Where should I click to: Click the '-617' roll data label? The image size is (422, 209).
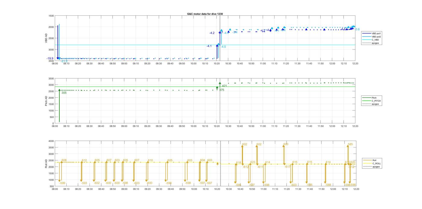click(287, 167)
